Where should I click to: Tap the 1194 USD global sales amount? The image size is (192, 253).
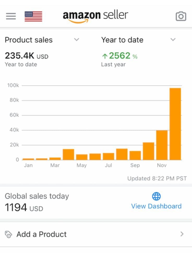24,208
